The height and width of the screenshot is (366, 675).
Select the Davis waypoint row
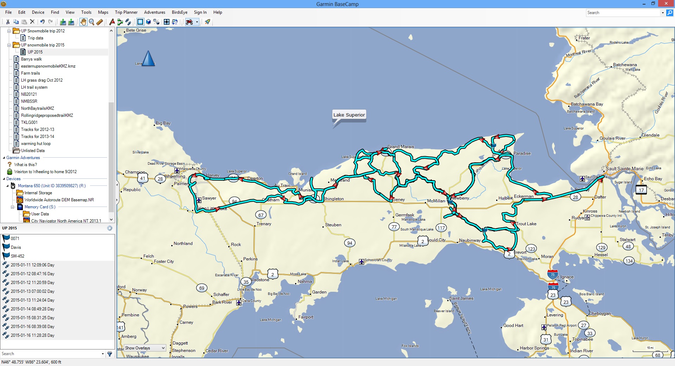pos(58,247)
